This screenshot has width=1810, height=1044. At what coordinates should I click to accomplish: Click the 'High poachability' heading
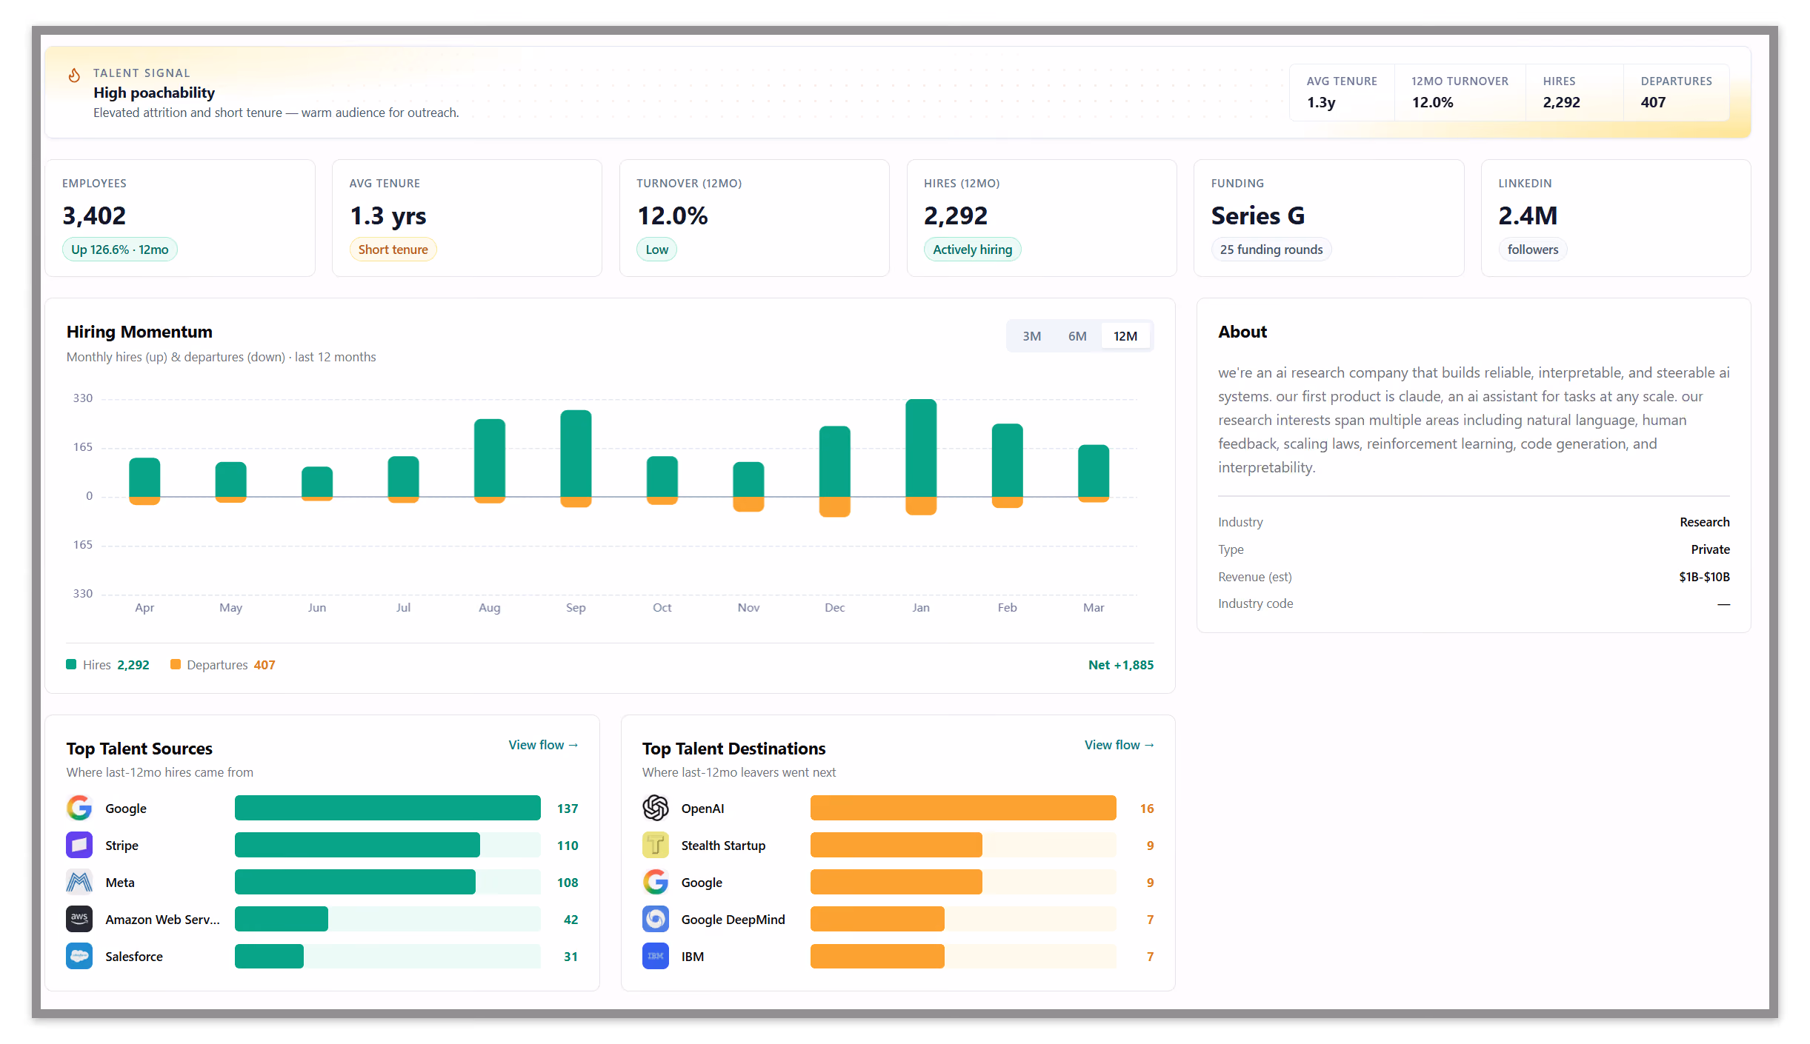tap(154, 93)
